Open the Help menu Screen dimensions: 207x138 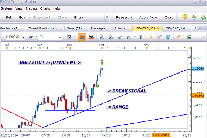[57, 8]
